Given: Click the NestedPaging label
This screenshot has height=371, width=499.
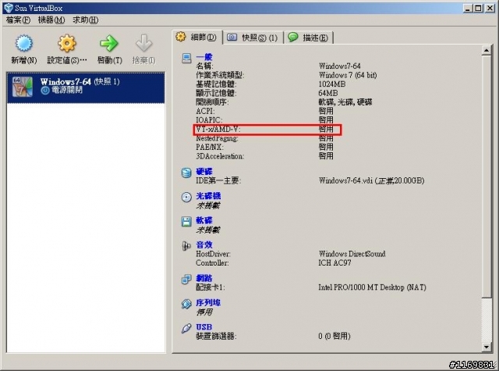Looking at the screenshot, I should pos(217,138).
